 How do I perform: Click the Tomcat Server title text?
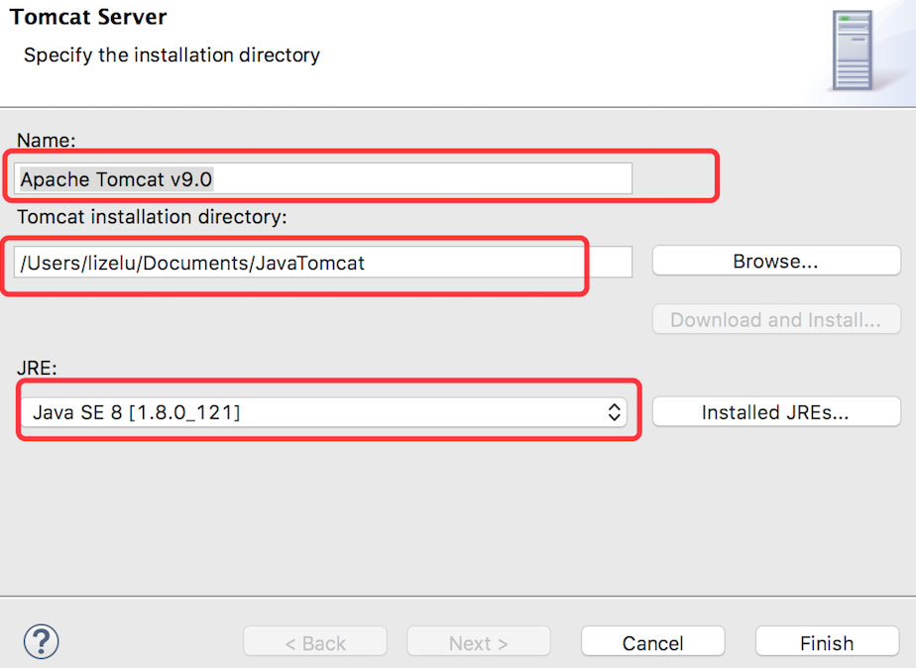[88, 16]
